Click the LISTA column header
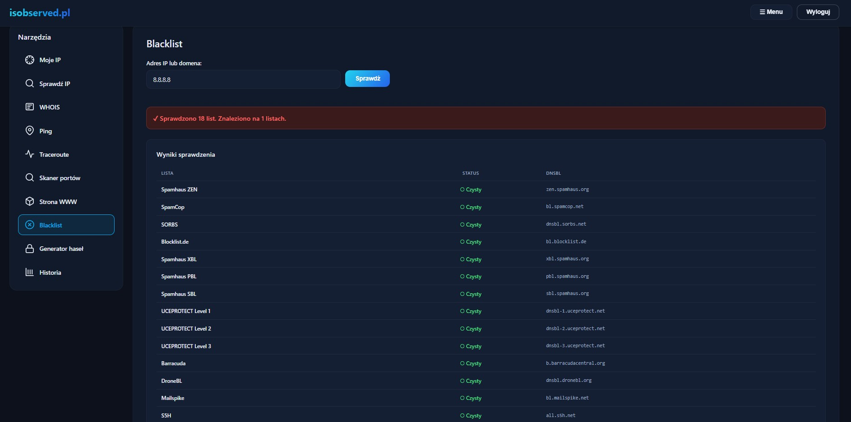Screen dimensions: 851x422 point(167,173)
